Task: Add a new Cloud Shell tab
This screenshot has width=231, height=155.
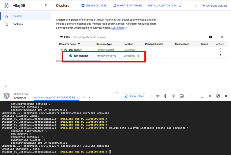Action: pyautogui.click(x=84, y=97)
